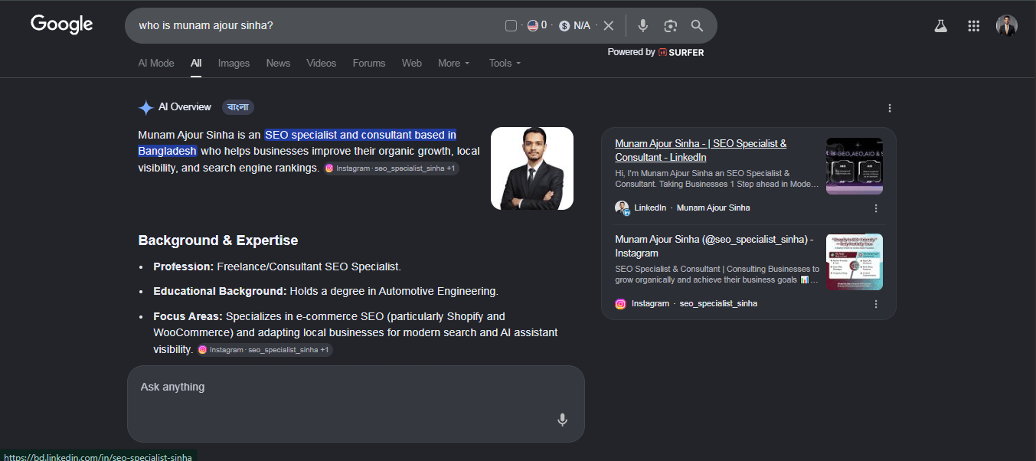Select the All results tab
This screenshot has width=1036, height=461.
[x=196, y=63]
